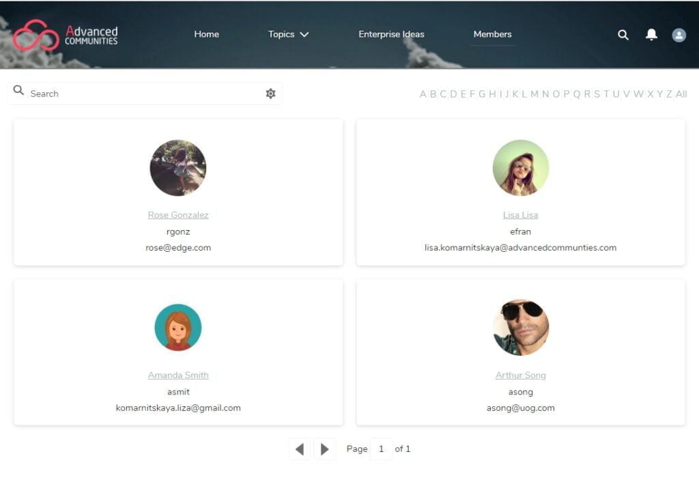The height and width of the screenshot is (482, 699).
Task: Click the email komarnitskaya.liza@gmail.com
Action: pyautogui.click(x=178, y=408)
